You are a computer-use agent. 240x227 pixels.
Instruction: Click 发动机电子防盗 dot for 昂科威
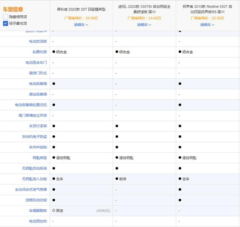pyautogui.click(x=54, y=136)
